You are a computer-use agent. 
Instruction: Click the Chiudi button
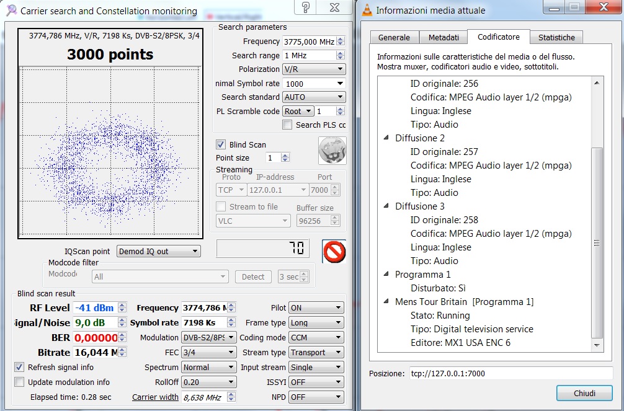(584, 393)
